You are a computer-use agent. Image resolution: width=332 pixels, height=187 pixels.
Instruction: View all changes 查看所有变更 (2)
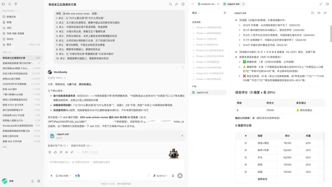point(81,146)
